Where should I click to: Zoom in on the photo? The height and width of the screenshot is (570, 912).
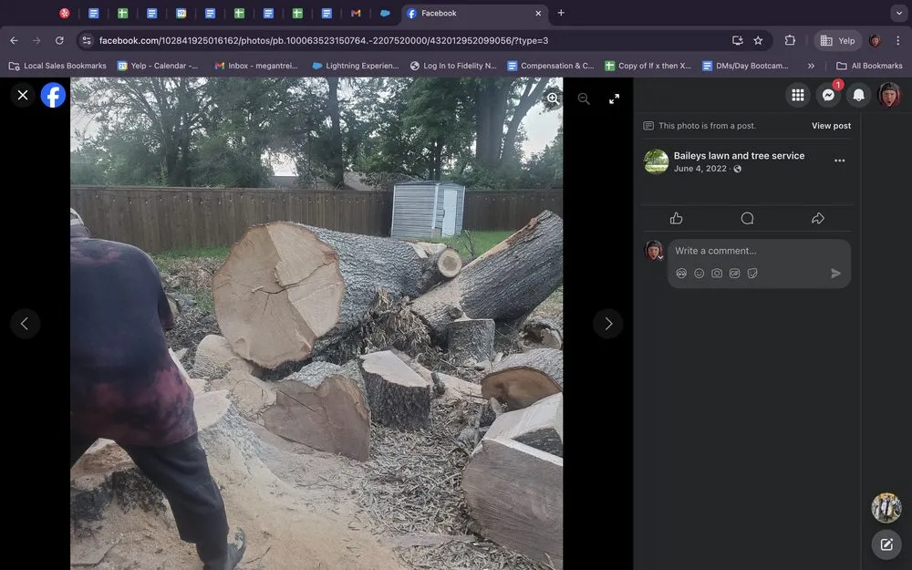click(553, 98)
